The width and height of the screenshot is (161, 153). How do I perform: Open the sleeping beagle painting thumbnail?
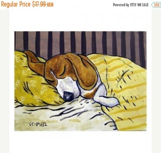click(80, 81)
